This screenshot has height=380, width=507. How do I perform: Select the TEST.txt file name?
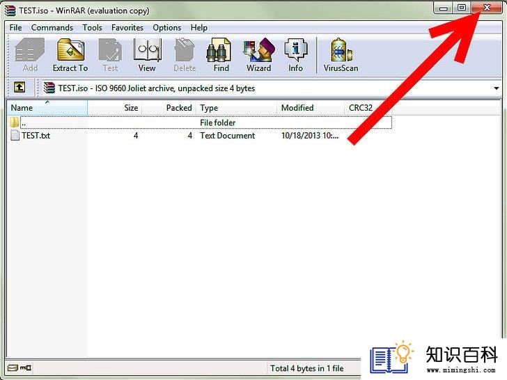[36, 136]
